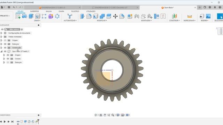Activate the root component radio button
Image resolution: width=223 pixels, height=125 pixels.
[22, 29]
